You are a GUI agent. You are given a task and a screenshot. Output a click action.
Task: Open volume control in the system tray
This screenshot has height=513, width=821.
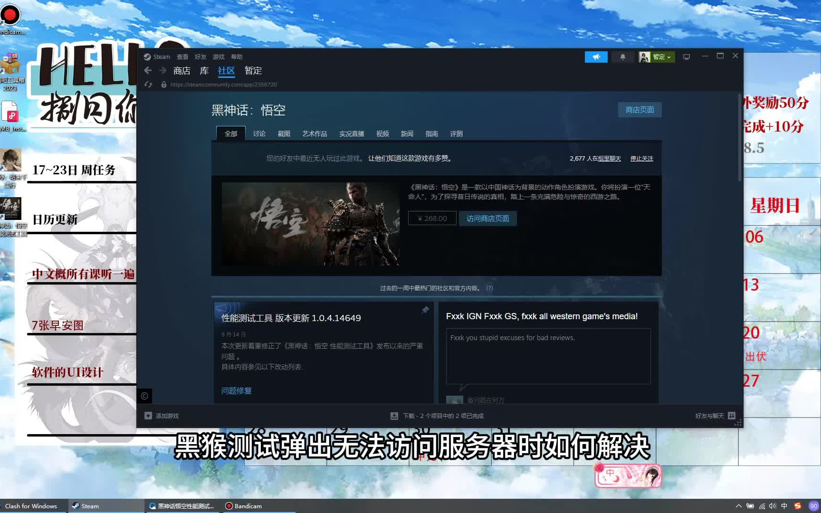click(773, 506)
